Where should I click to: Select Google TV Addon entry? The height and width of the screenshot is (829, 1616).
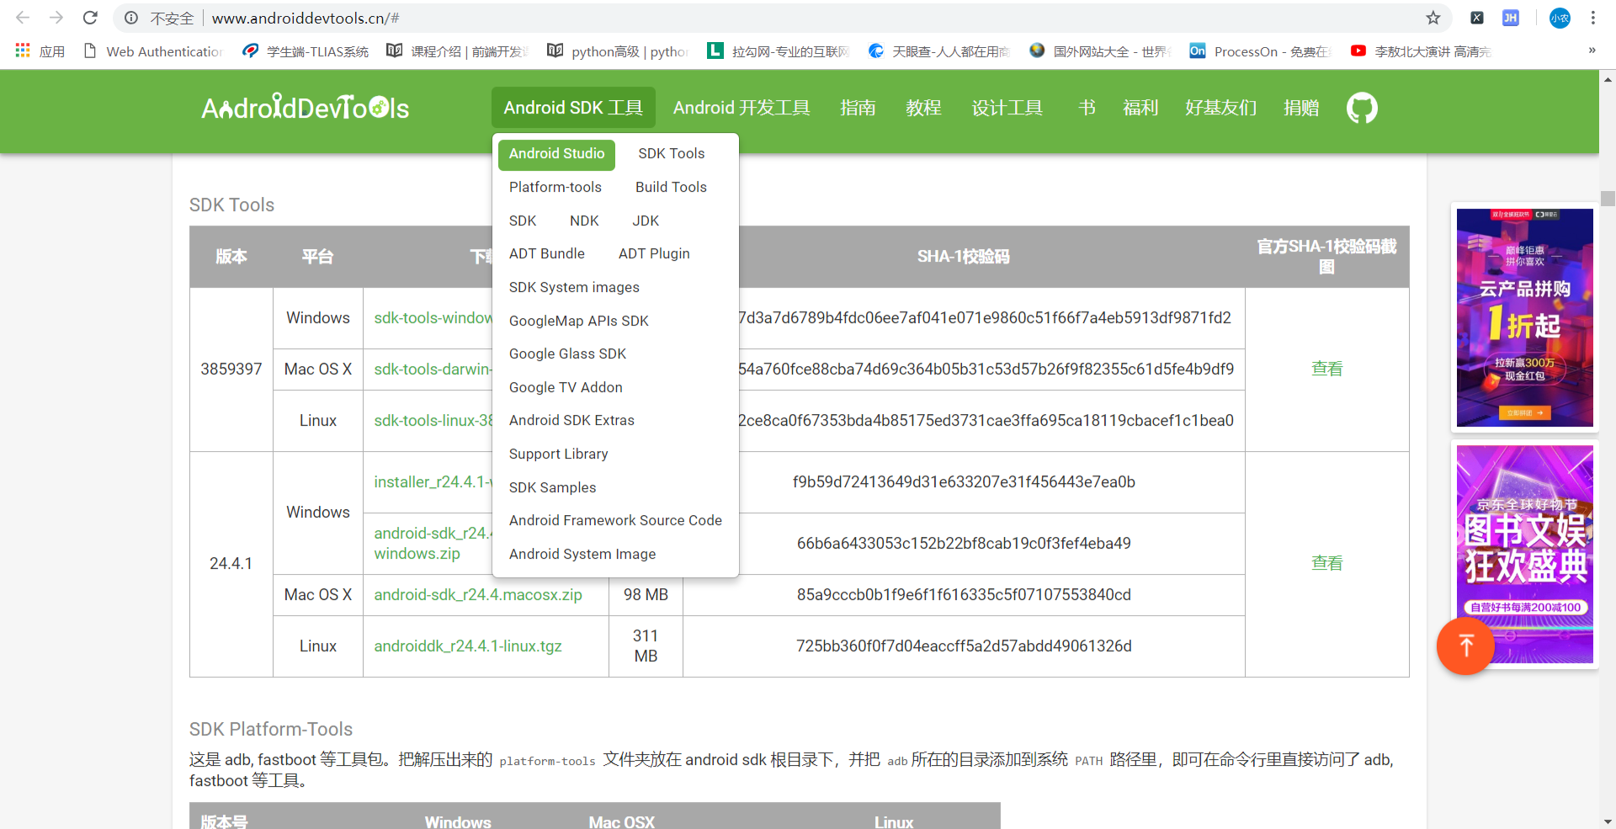click(566, 387)
